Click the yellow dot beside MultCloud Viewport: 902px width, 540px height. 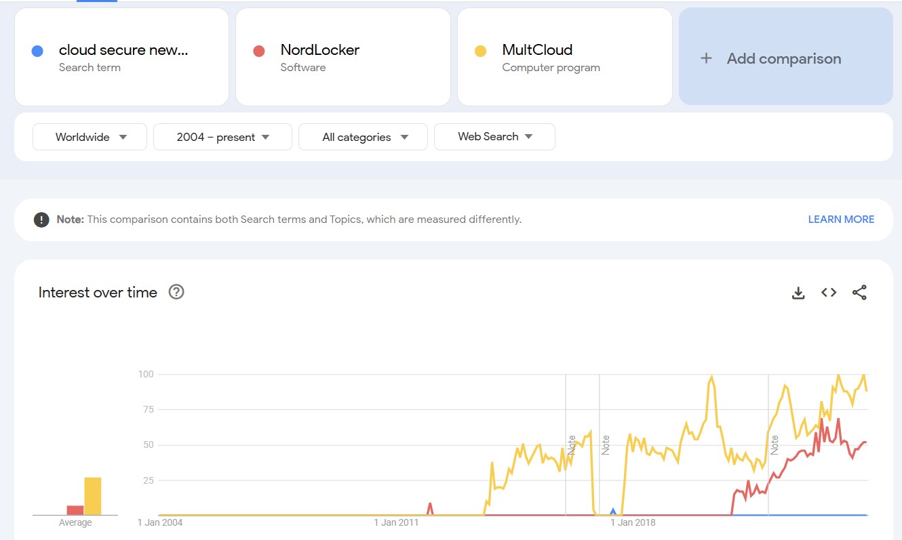[480, 51]
